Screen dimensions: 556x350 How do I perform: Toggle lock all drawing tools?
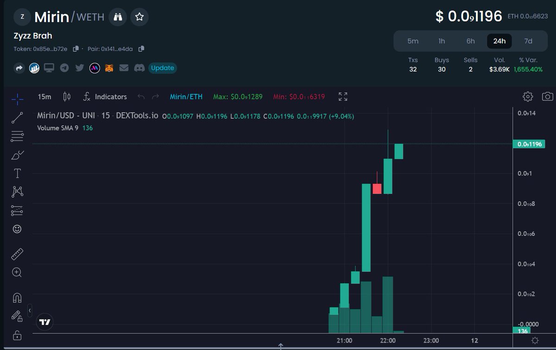[x=17, y=335]
